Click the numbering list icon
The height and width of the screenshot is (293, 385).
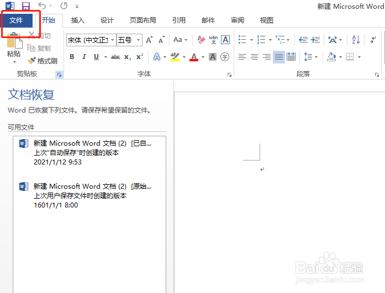[261, 40]
